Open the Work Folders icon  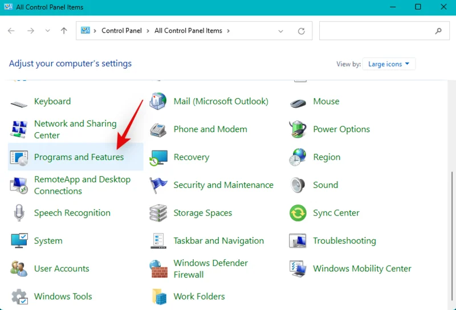point(159,297)
